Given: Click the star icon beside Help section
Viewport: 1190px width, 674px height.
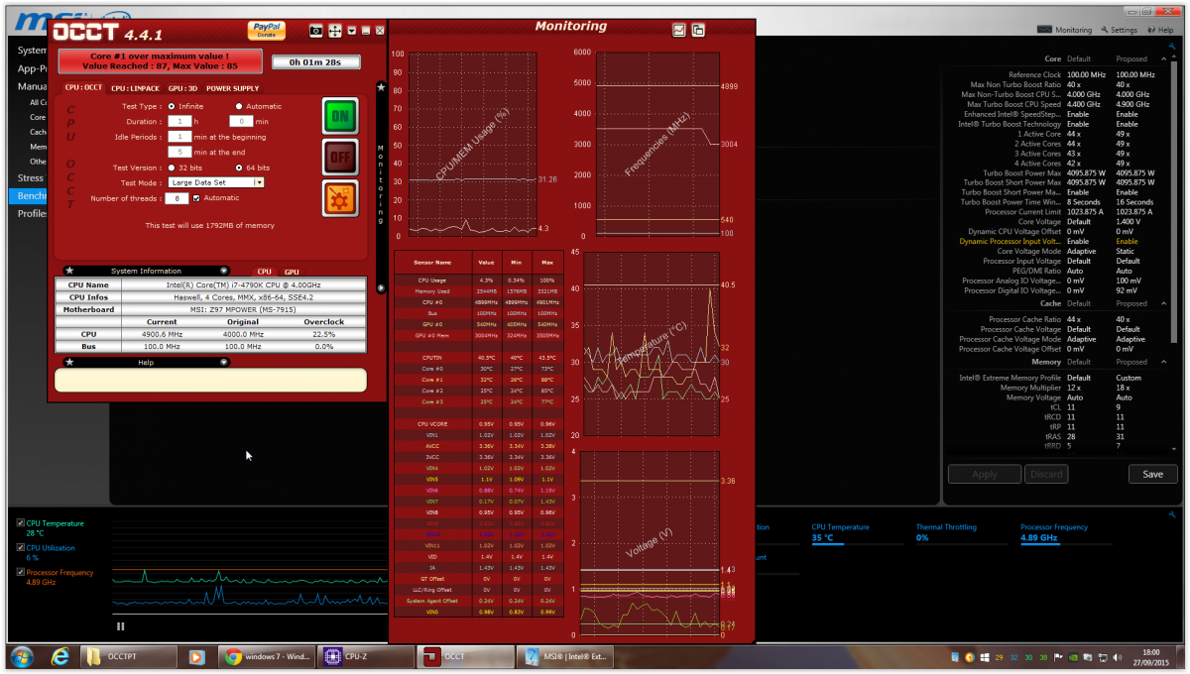Looking at the screenshot, I should [69, 362].
